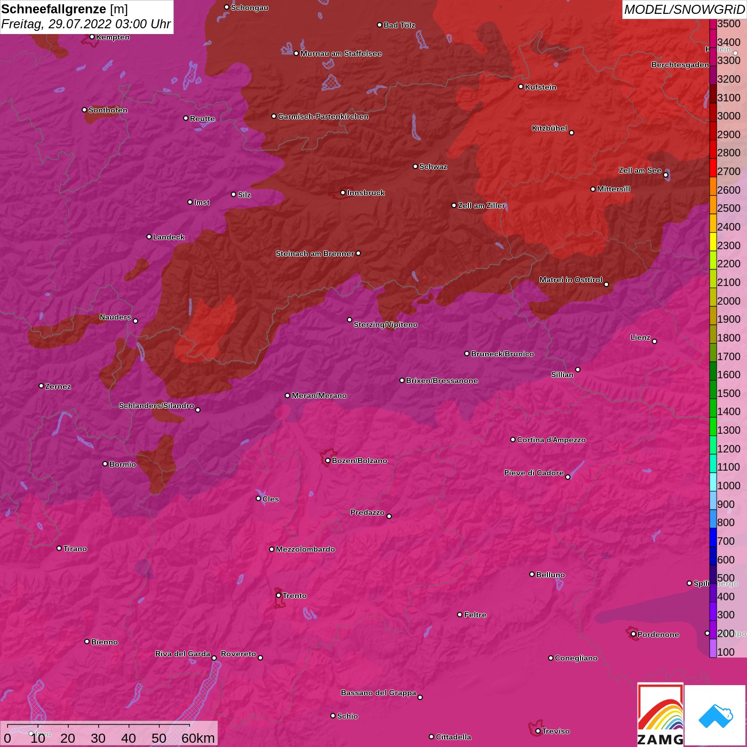The height and width of the screenshot is (747, 747).
Task: Click the 'Zell am See' map label
Action: point(640,170)
